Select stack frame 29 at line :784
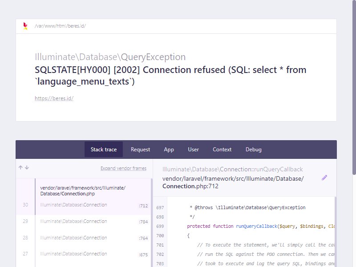The image size is (356, 267). [83, 221]
